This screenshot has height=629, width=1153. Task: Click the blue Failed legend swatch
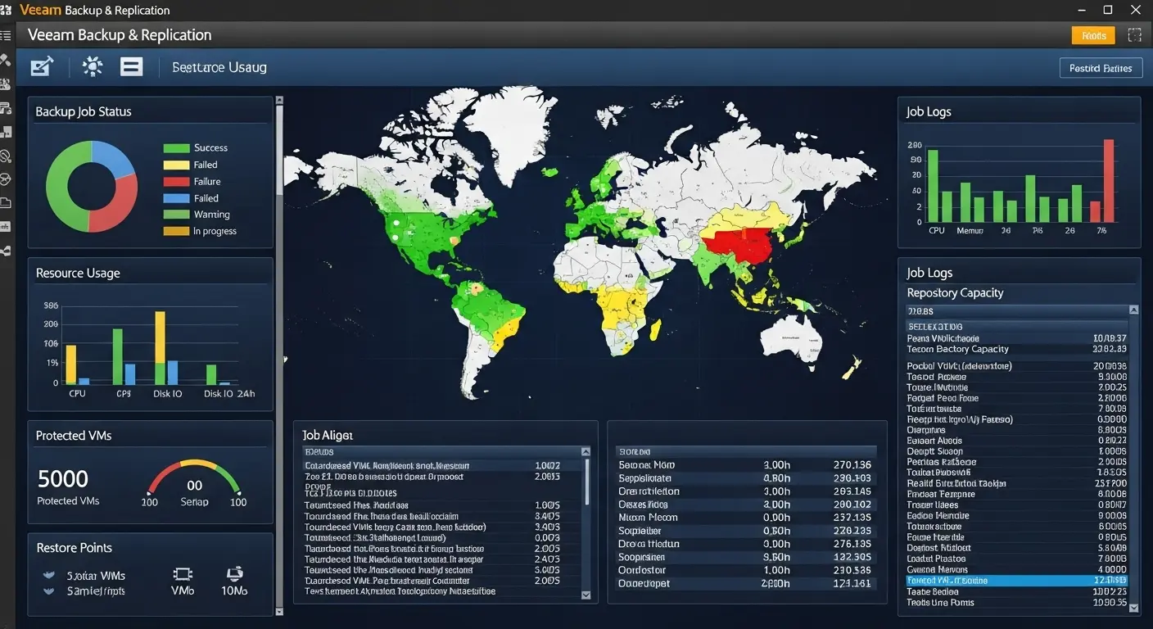pos(176,198)
